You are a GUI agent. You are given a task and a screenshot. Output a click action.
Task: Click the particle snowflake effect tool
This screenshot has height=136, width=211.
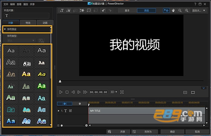point(82,10)
